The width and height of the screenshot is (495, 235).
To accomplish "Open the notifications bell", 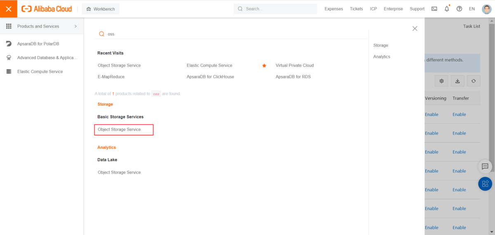I will click(447, 9).
